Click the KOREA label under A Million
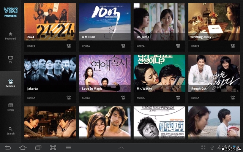Viewport: 243px width, 152px height. [x=86, y=46]
